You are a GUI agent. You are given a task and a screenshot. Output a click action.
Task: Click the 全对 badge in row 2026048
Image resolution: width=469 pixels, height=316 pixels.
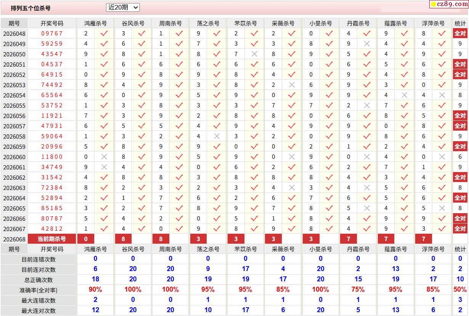460,34
